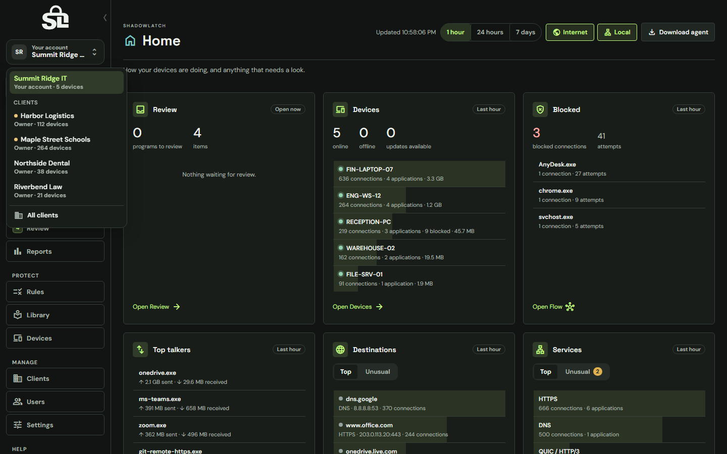Screen dimensions: 727x454
Task: Click the Review card inbox icon
Action: 140,109
